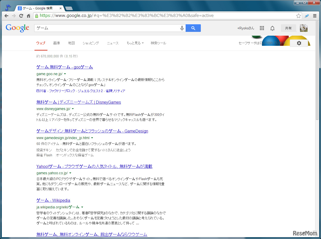Switch to the ニュース tab
Screen dimensions: 321x239
coord(113,43)
